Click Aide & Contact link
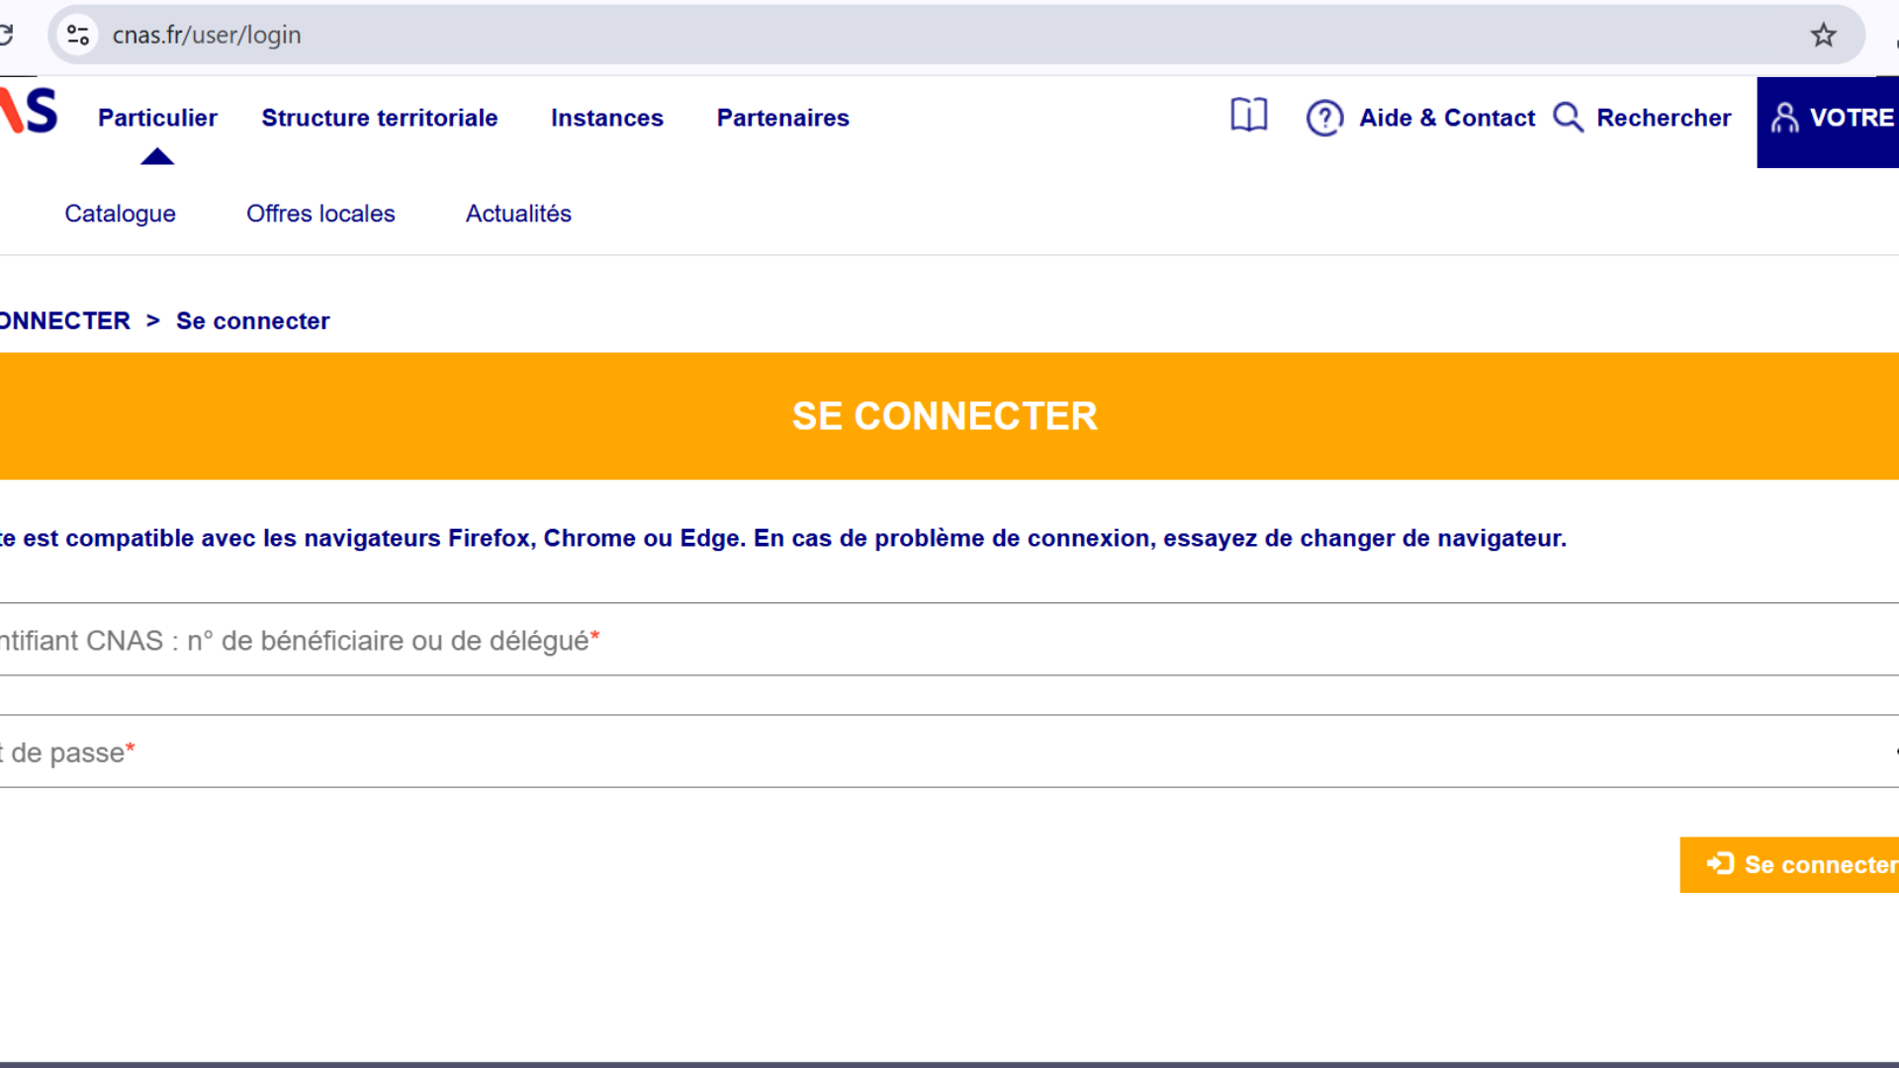1899x1068 pixels. pyautogui.click(x=1447, y=118)
